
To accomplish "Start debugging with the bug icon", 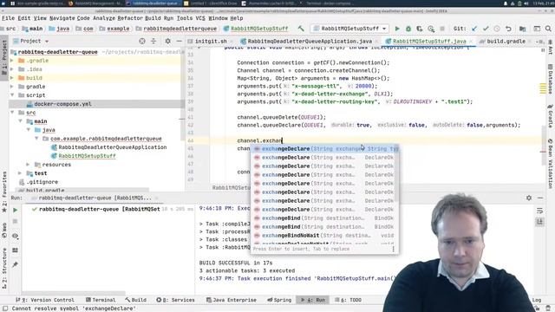I will tap(408, 29).
